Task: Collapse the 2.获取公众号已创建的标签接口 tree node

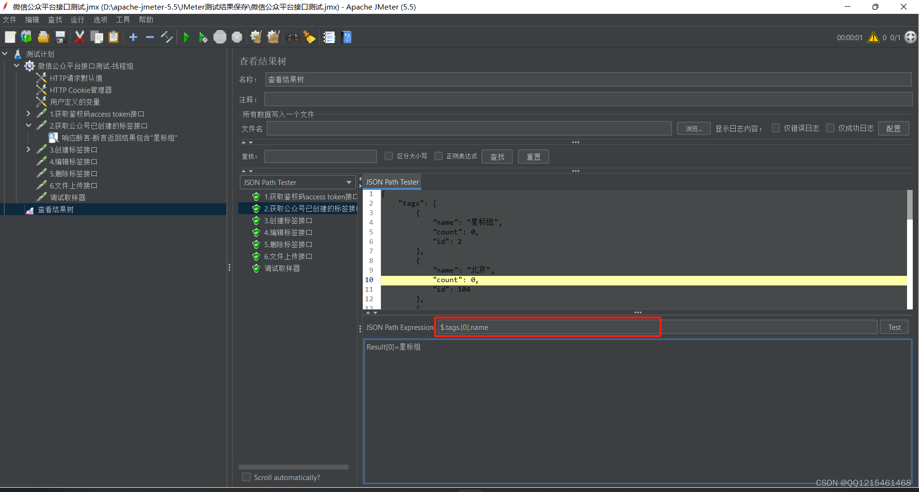Action: click(28, 126)
